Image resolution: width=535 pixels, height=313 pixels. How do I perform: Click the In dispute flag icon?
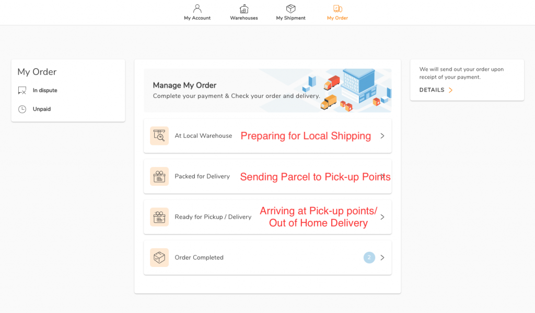tap(22, 91)
